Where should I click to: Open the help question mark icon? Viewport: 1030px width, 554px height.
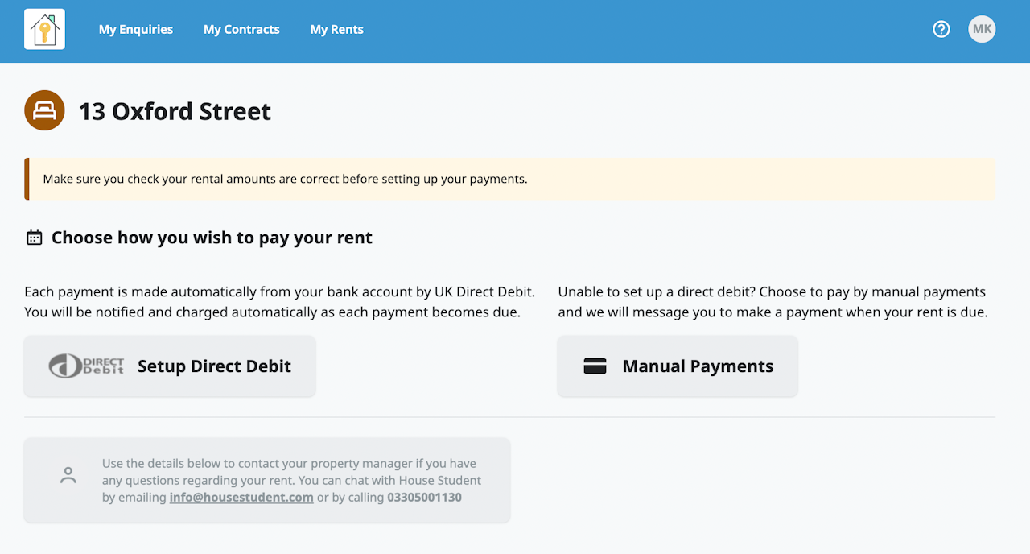(941, 30)
